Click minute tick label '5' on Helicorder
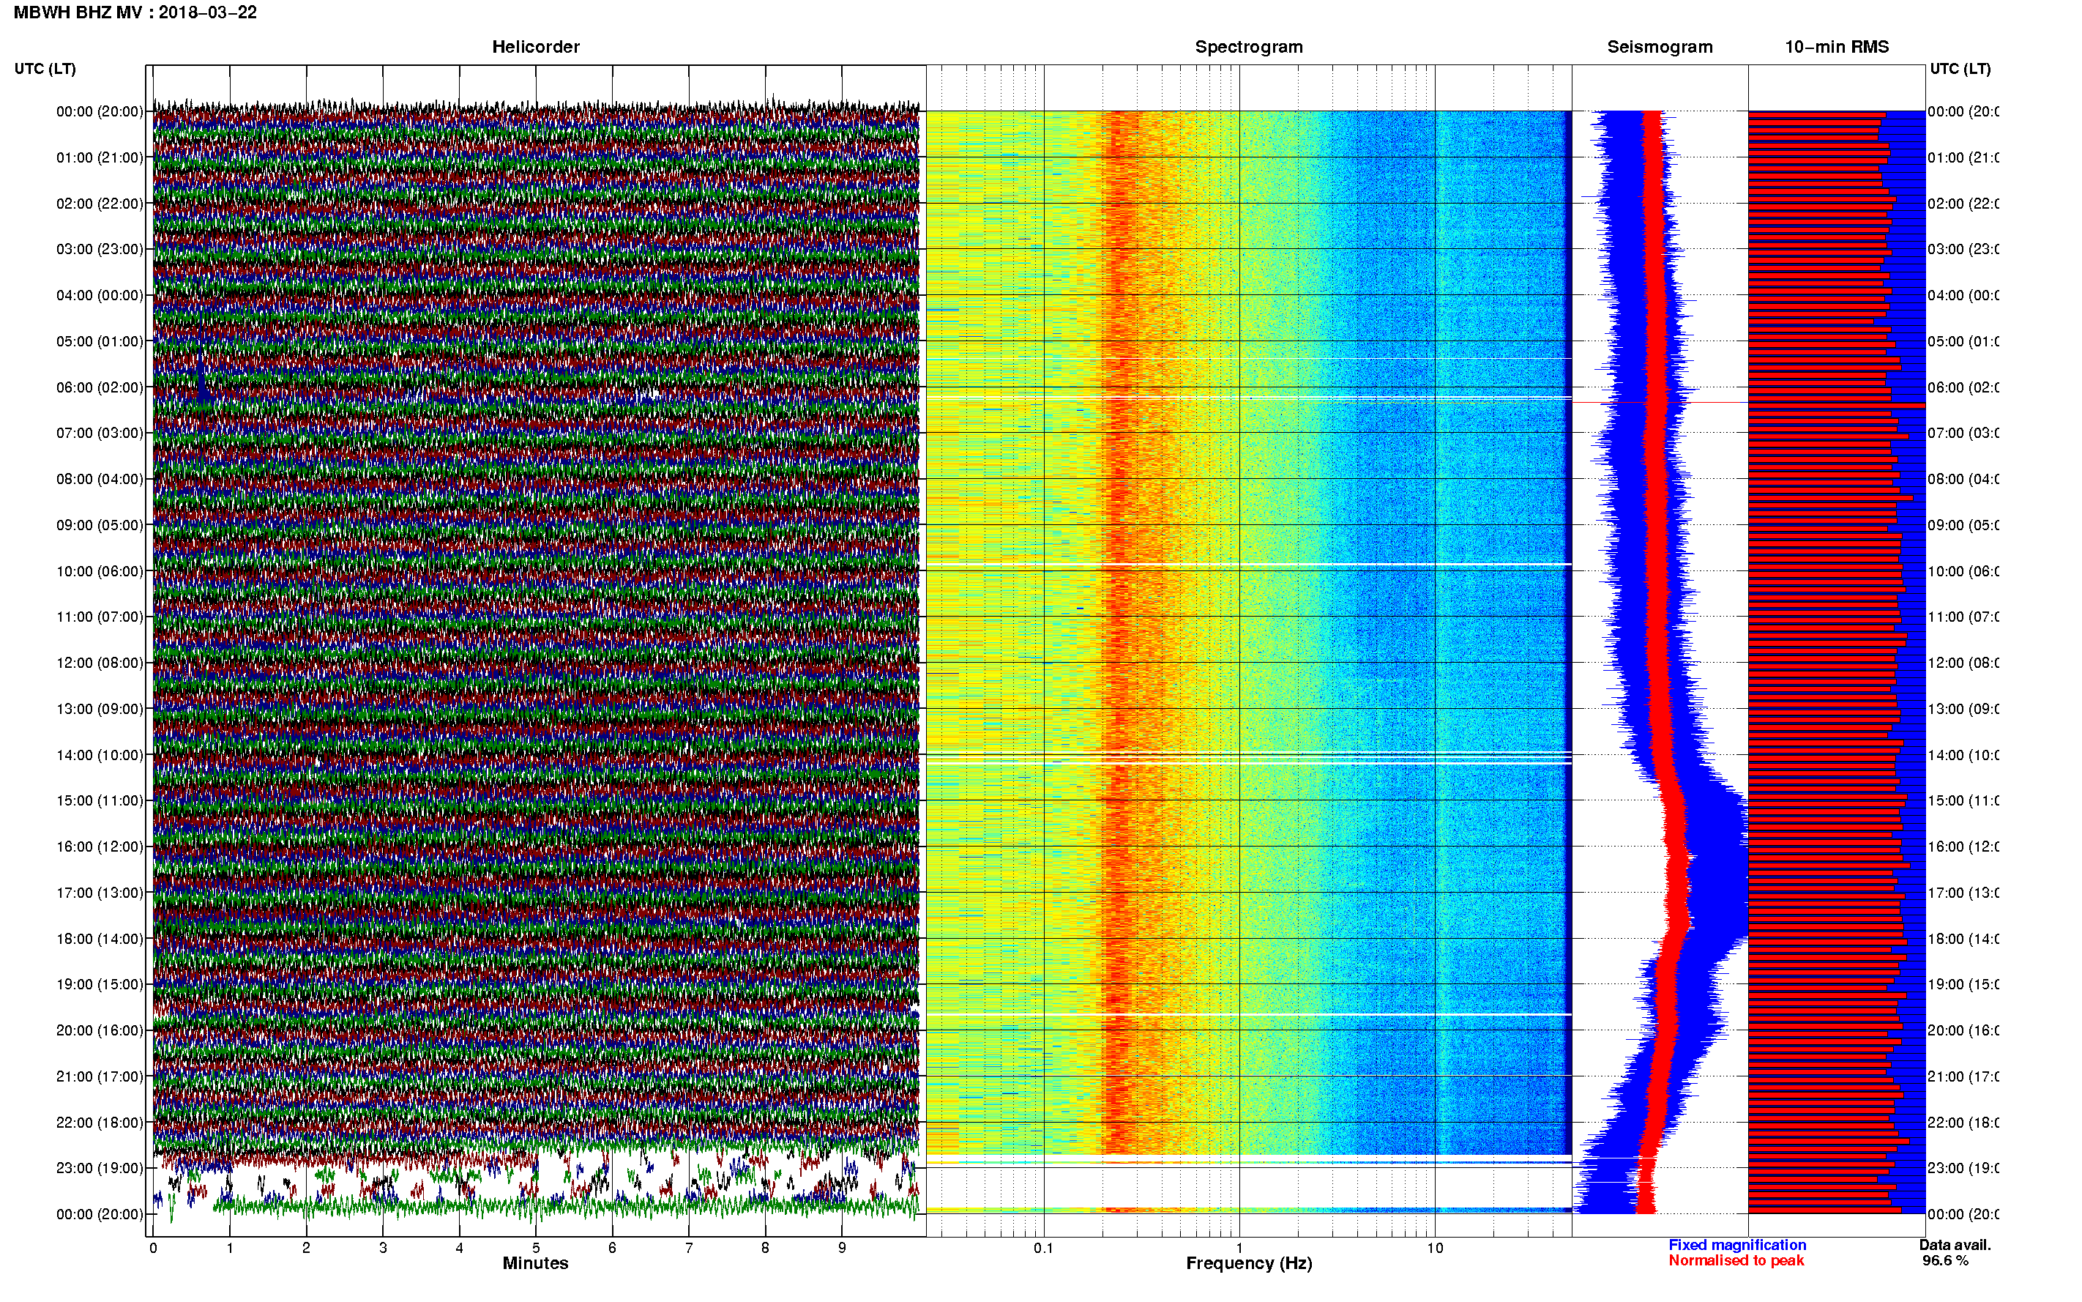 click(x=535, y=1248)
